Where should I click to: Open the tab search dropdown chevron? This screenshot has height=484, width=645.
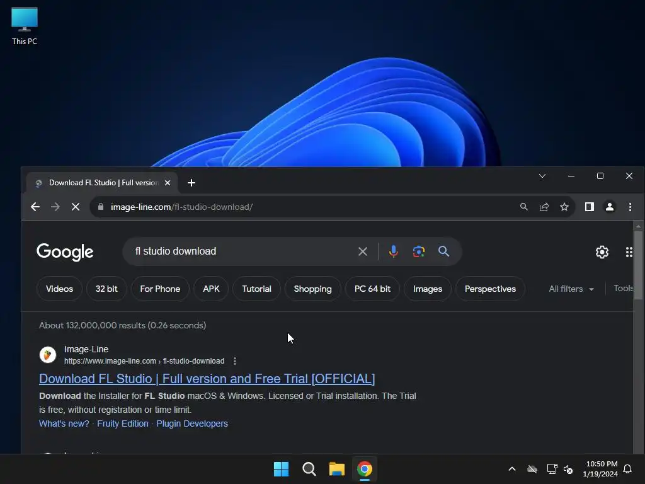pos(542,176)
